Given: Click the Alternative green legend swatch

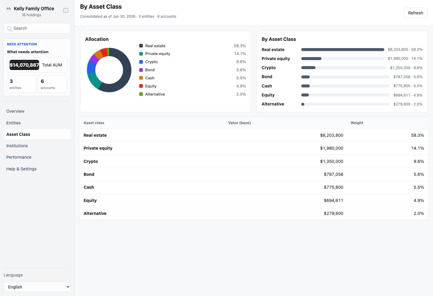Looking at the screenshot, I should point(141,94).
